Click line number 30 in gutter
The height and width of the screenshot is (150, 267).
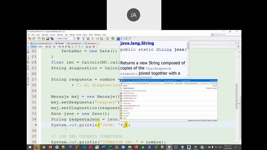(34, 96)
